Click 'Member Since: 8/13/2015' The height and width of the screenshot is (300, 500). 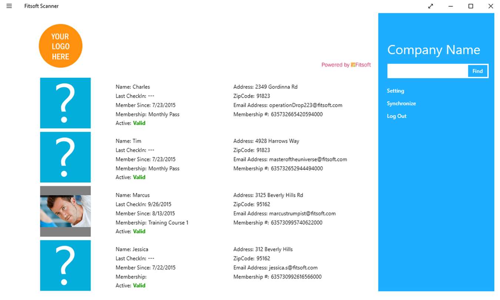(x=145, y=213)
